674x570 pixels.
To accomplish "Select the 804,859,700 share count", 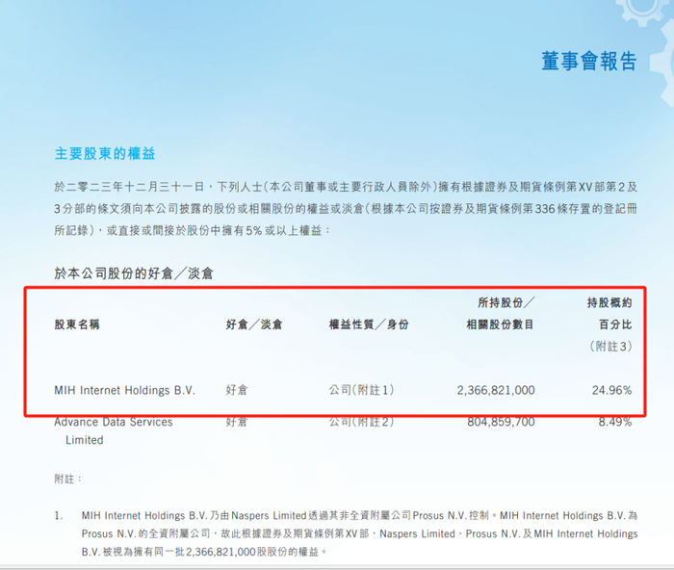I will pos(502,422).
